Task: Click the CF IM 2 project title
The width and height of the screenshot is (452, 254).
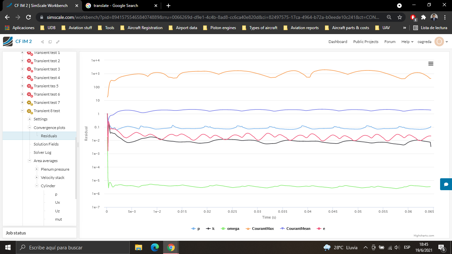Action: [23, 41]
